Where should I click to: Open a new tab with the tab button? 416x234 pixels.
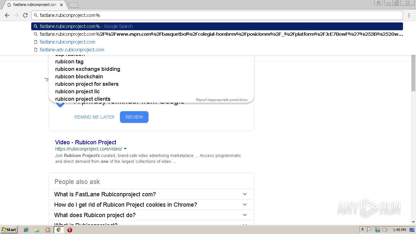[x=73, y=5]
